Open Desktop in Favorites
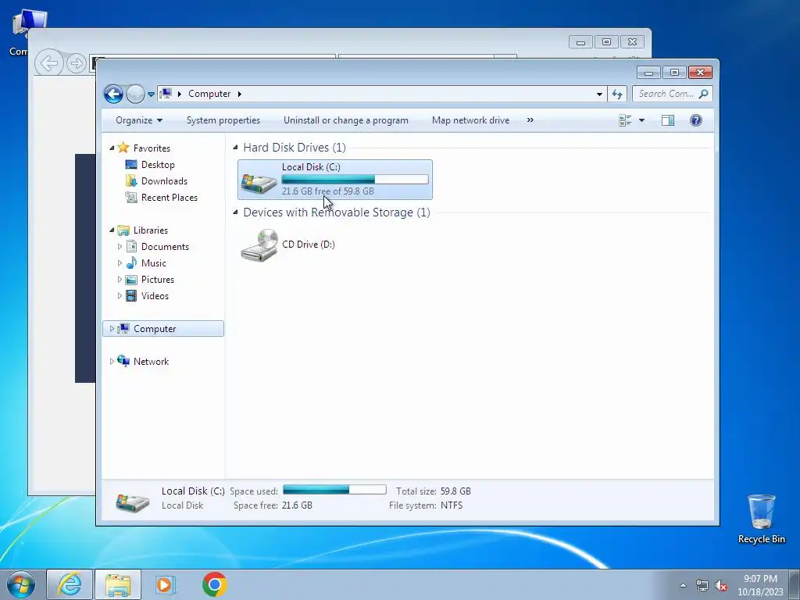Viewport: 800px width, 600px height. pyautogui.click(x=158, y=165)
